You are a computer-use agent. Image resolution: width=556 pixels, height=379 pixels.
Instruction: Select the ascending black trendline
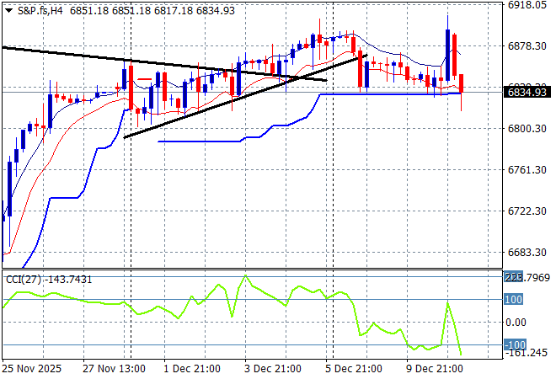pos(245,96)
